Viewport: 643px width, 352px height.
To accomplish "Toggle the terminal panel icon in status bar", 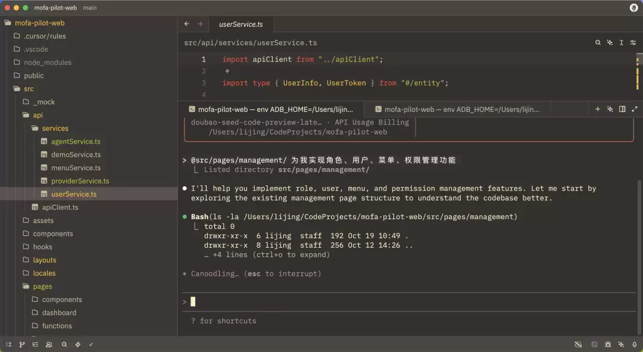I will pyautogui.click(x=594, y=345).
